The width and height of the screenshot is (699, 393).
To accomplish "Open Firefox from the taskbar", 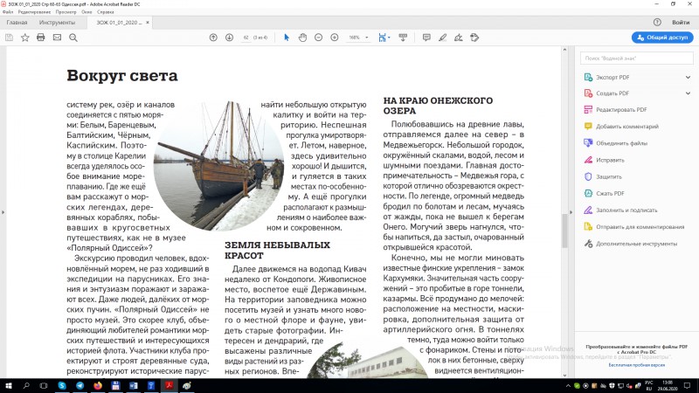I will pos(98,385).
